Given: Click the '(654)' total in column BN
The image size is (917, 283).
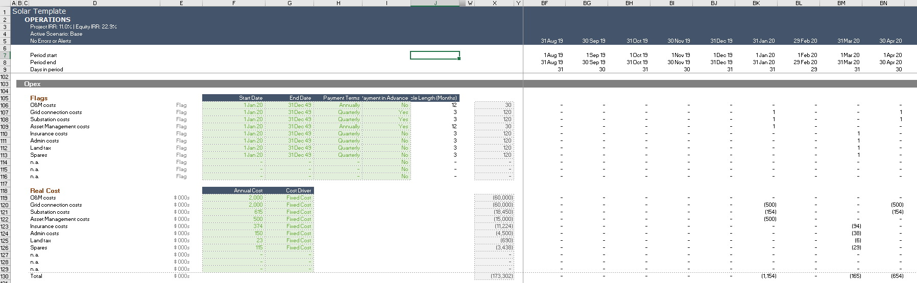Looking at the screenshot, I should (897, 276).
